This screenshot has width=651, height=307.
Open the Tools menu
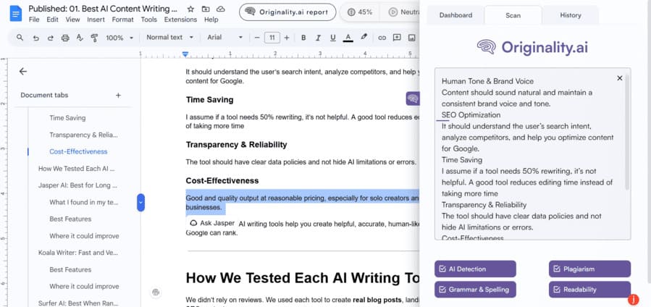point(149,20)
